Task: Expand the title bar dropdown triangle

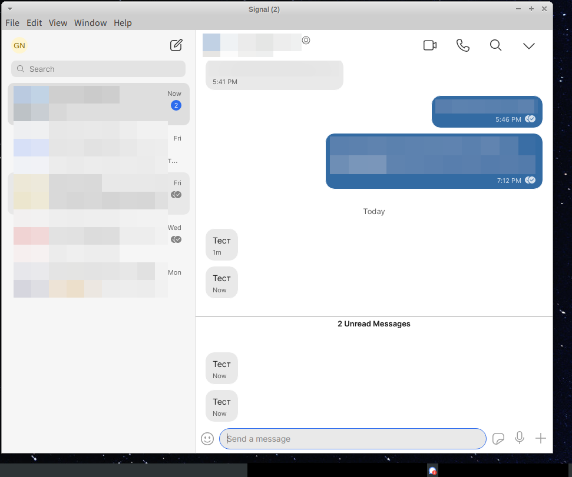Action: 9,9
